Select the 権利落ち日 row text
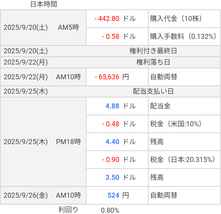The height and width of the screenshot is (214, 221). [x=153, y=62]
